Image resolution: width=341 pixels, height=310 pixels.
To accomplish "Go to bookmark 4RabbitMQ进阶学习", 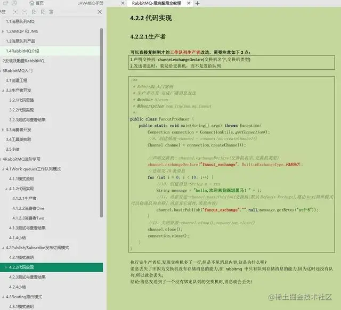I will pyautogui.click(x=21, y=159).
